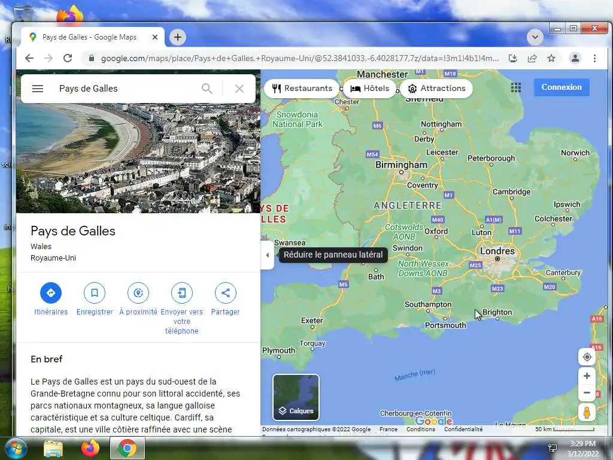Zoom in with the plus button
Image resolution: width=613 pixels, height=460 pixels.
[x=587, y=376]
